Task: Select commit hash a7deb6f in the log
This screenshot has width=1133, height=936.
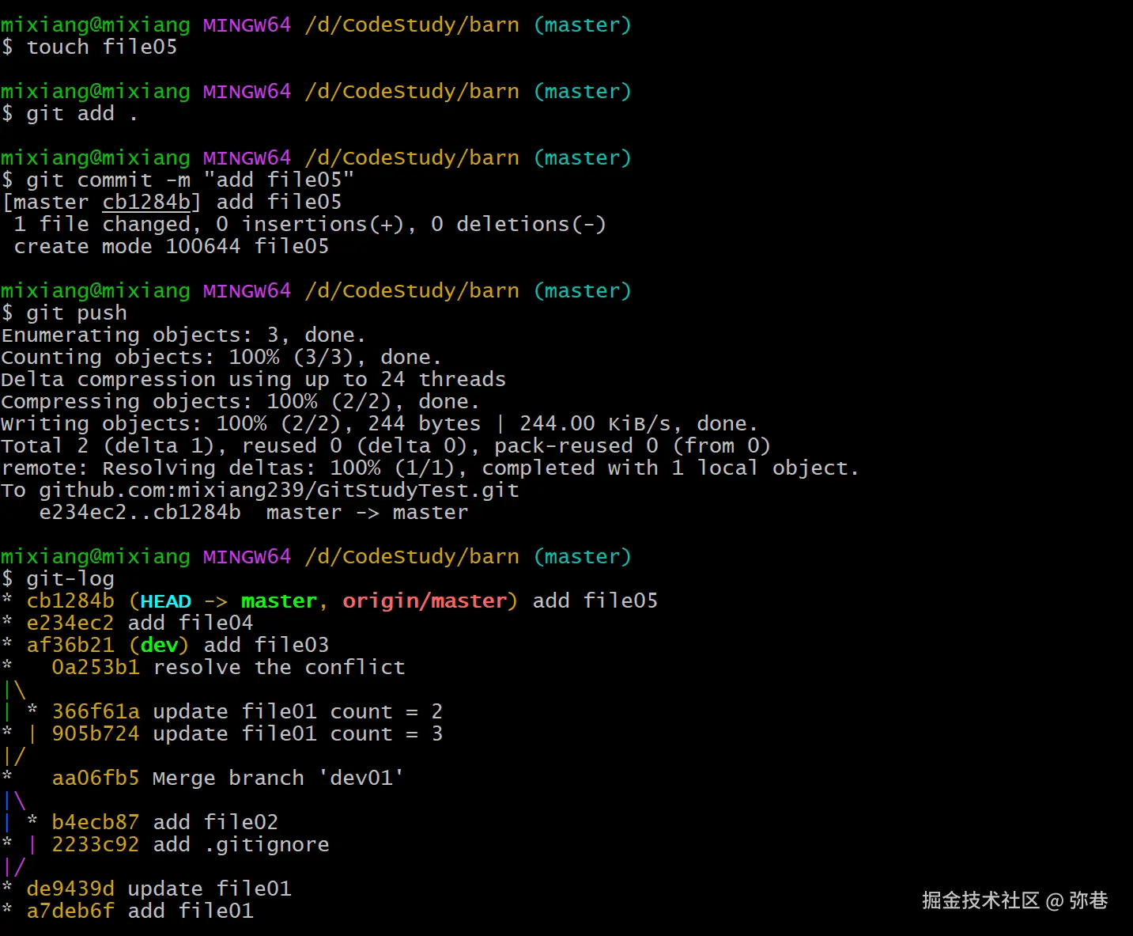Action: point(70,911)
